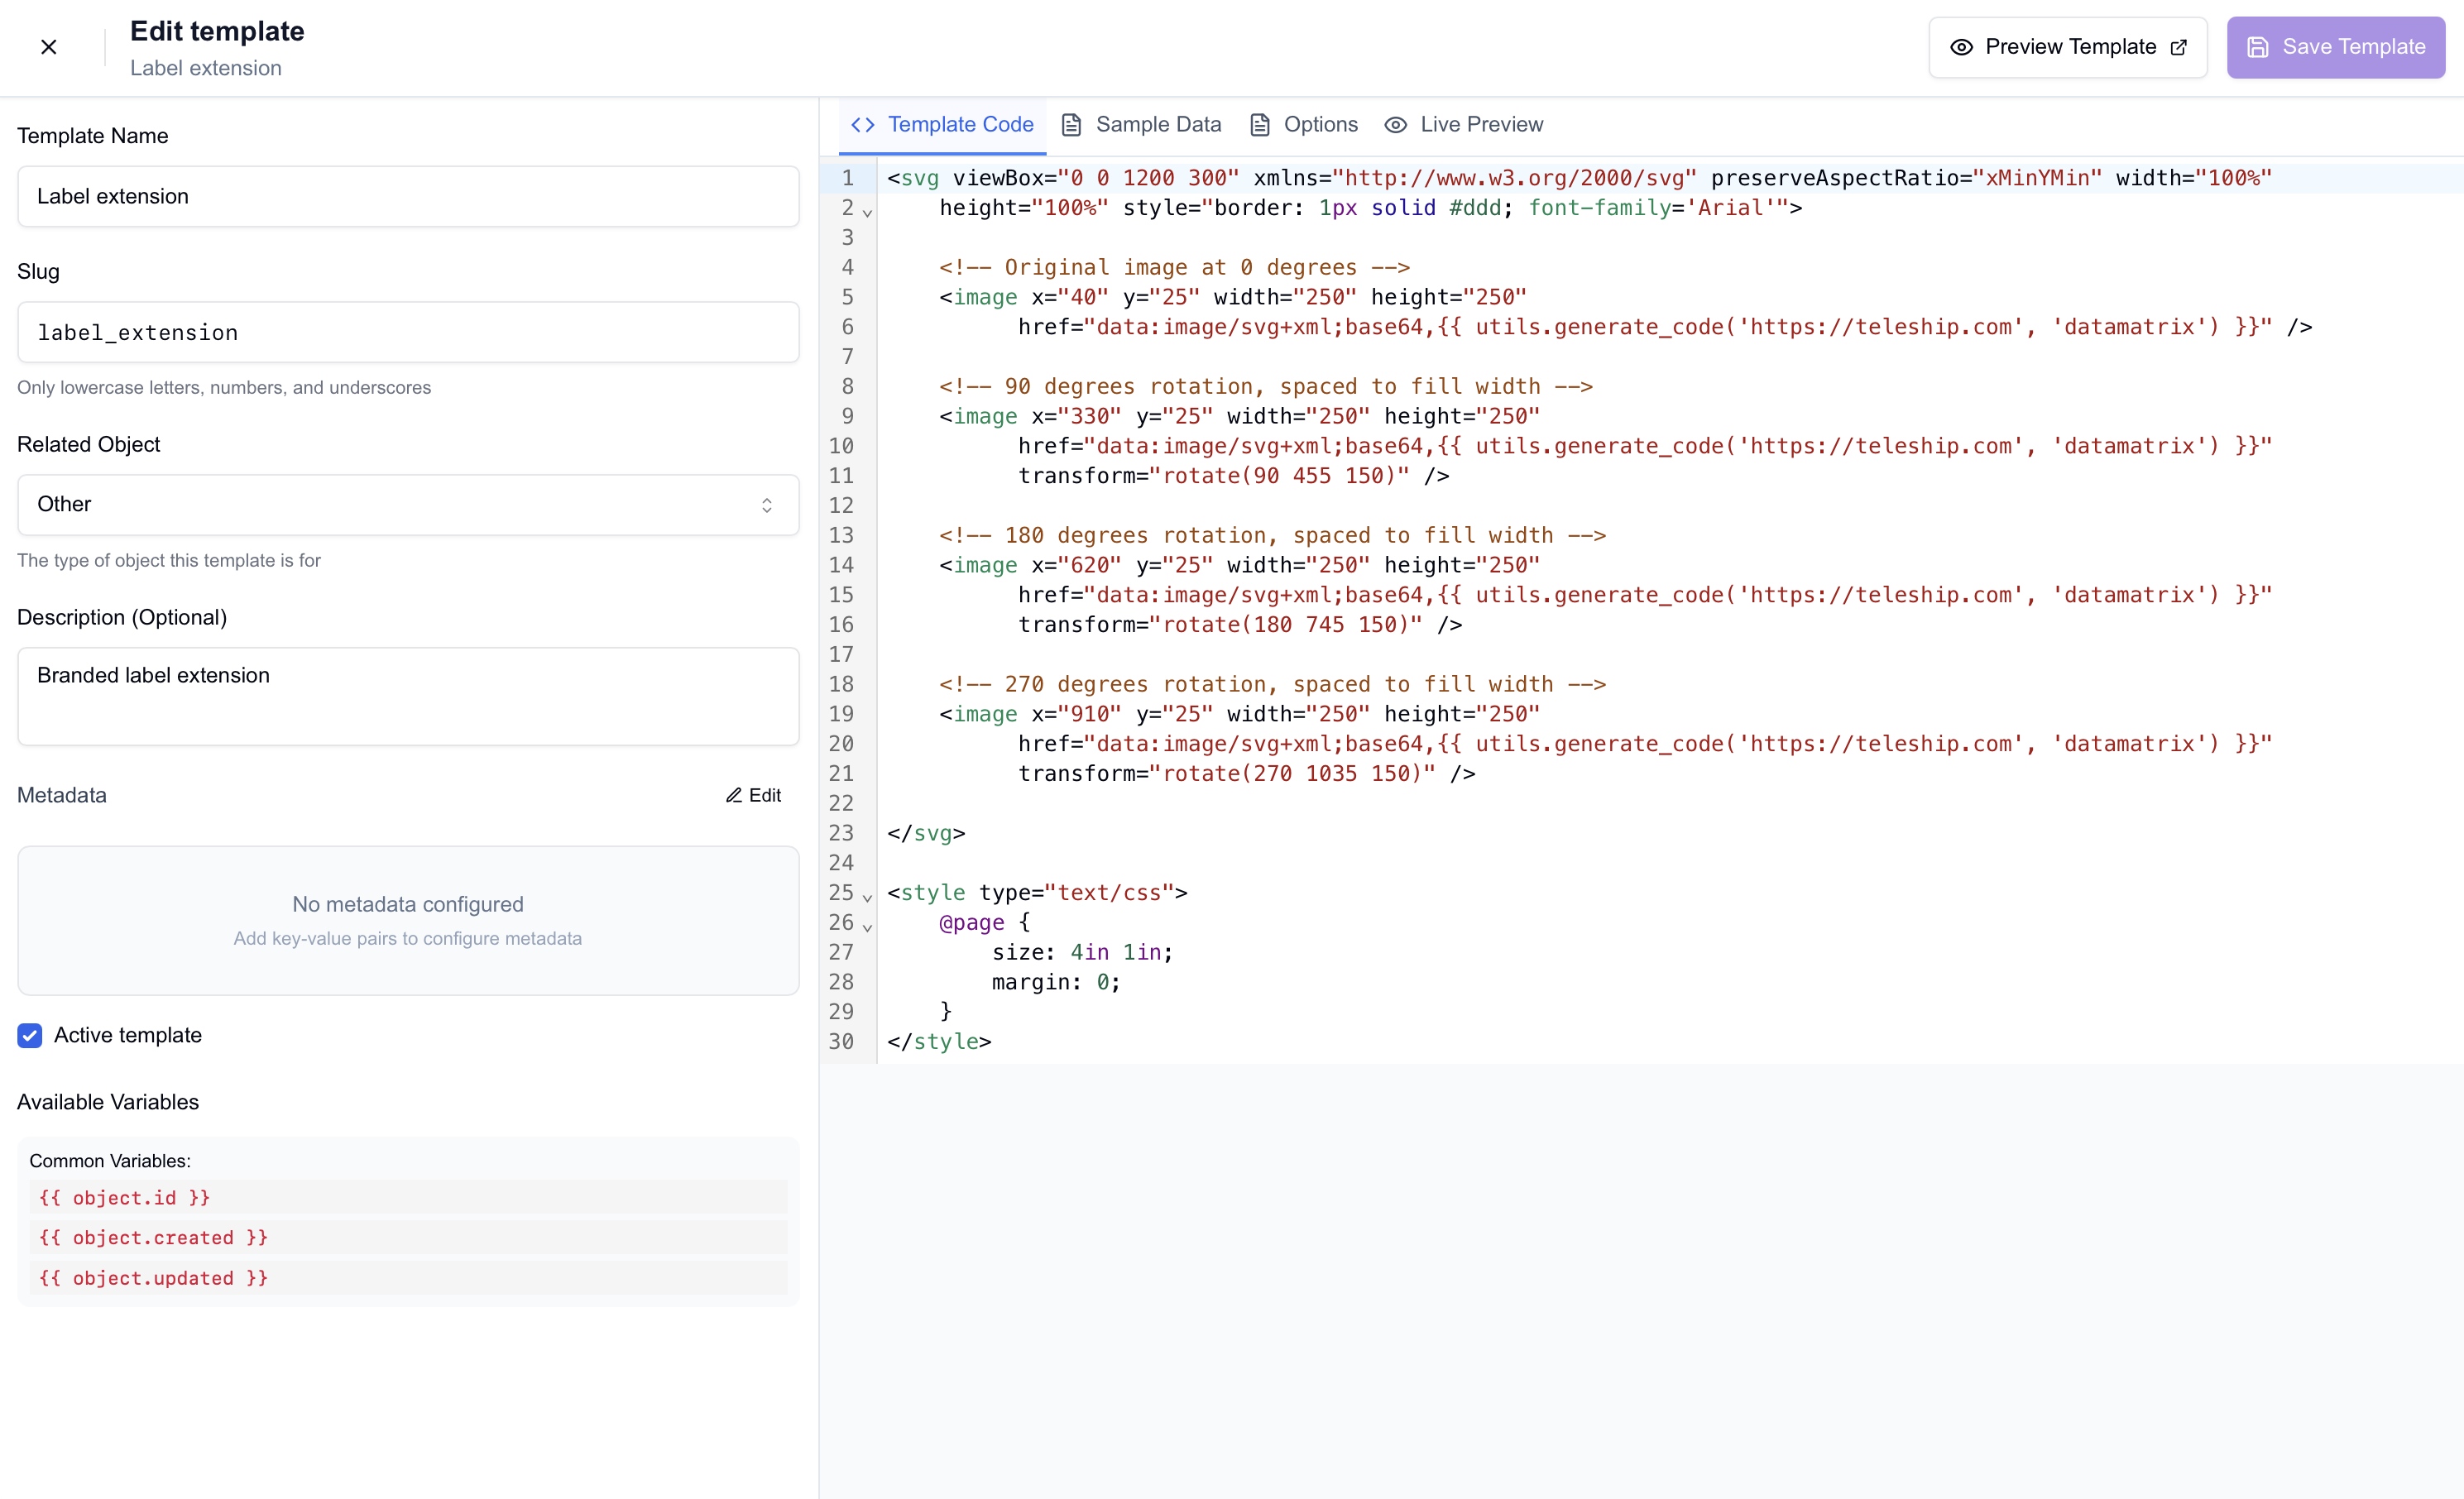Uncheck the Active template checkbox

30,1035
